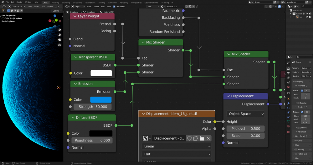Open the Physics properties tab icon
The width and height of the screenshot is (313, 165).
tap(288, 112)
